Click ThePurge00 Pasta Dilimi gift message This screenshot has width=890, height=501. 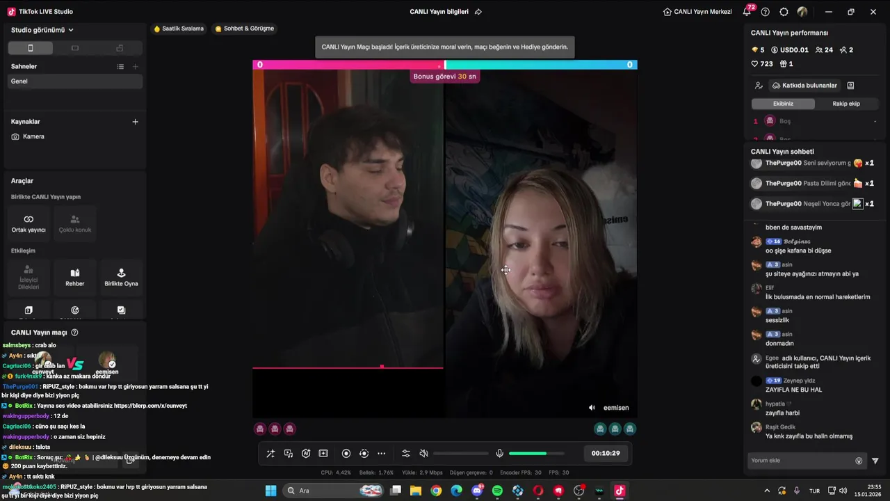coord(813,183)
